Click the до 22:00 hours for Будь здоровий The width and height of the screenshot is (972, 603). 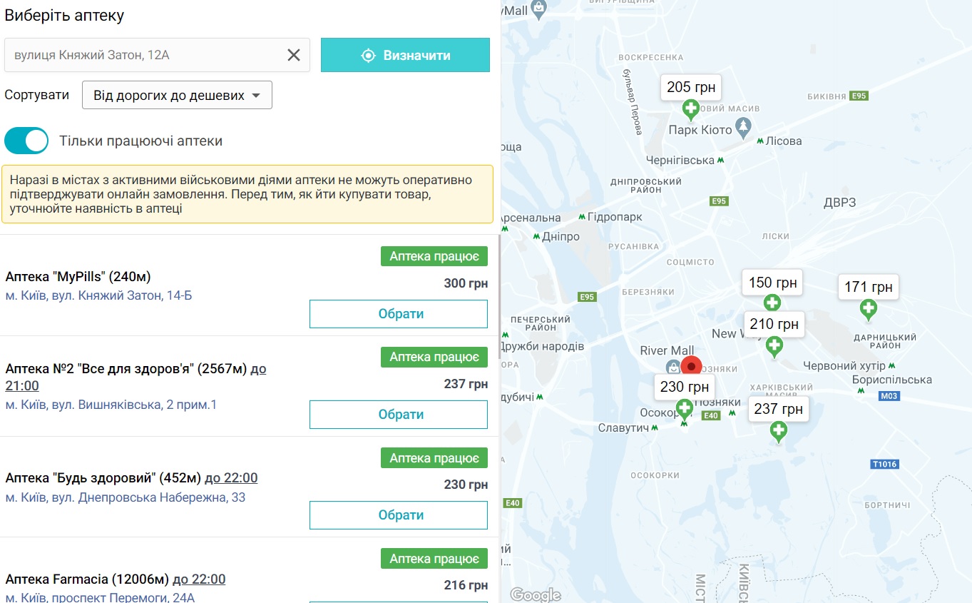(x=231, y=478)
